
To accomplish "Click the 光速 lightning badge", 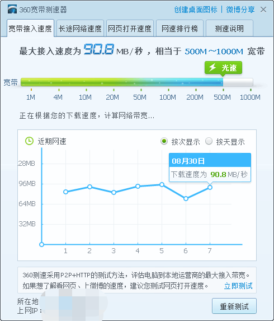I will 223,68.
